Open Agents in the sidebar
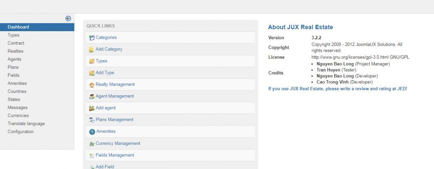Image resolution: width=434 pixels, height=169 pixels. click(x=14, y=59)
